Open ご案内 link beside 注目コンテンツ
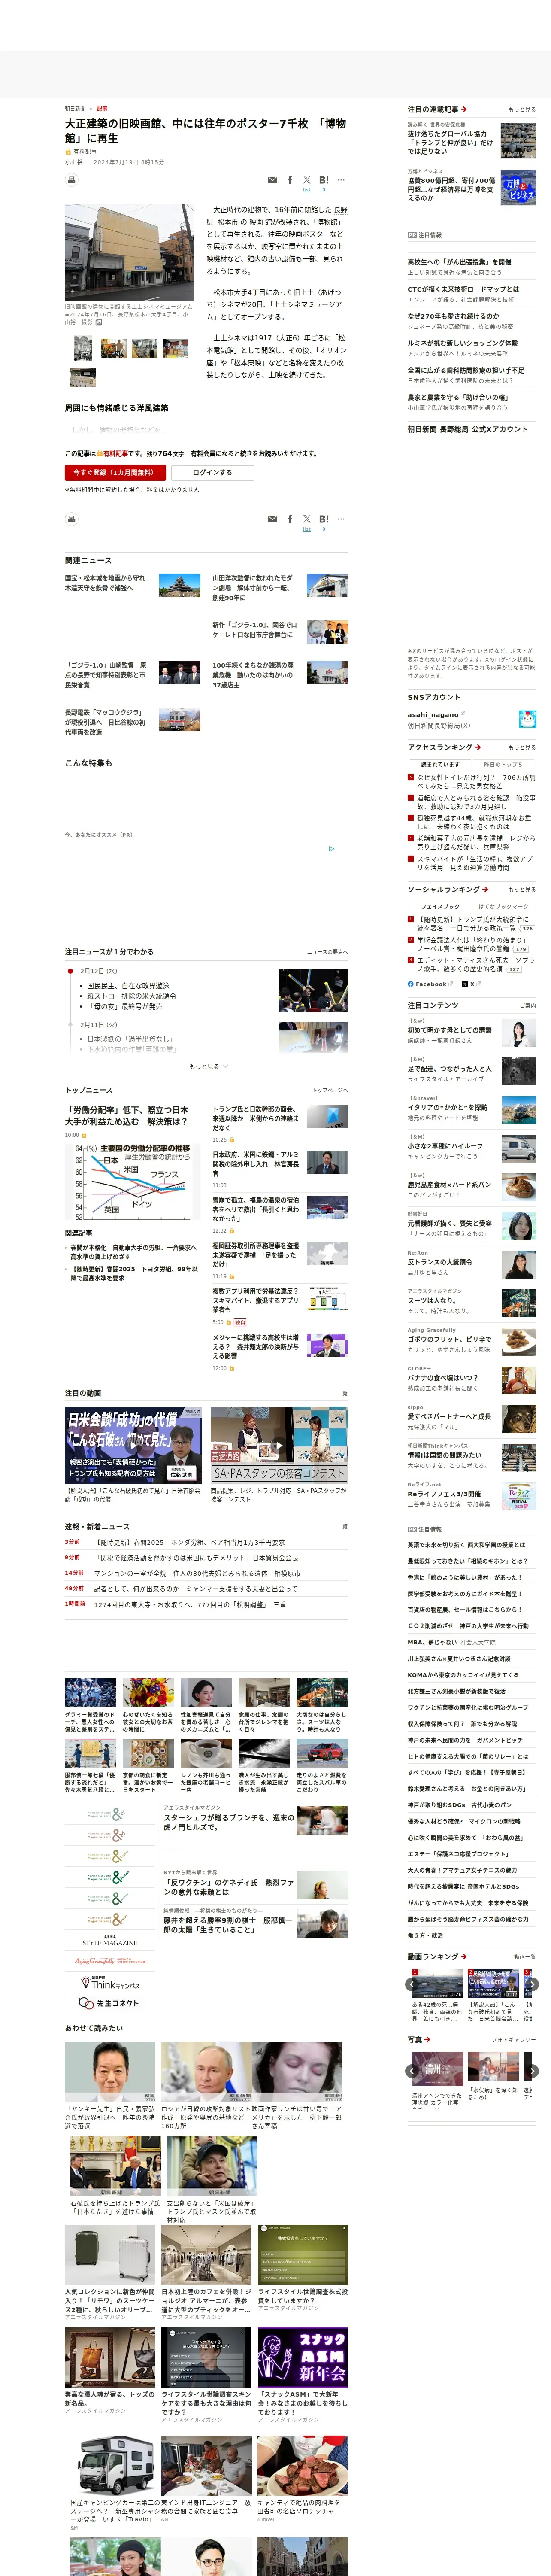Screen dimensions: 551x2576 528,1006
